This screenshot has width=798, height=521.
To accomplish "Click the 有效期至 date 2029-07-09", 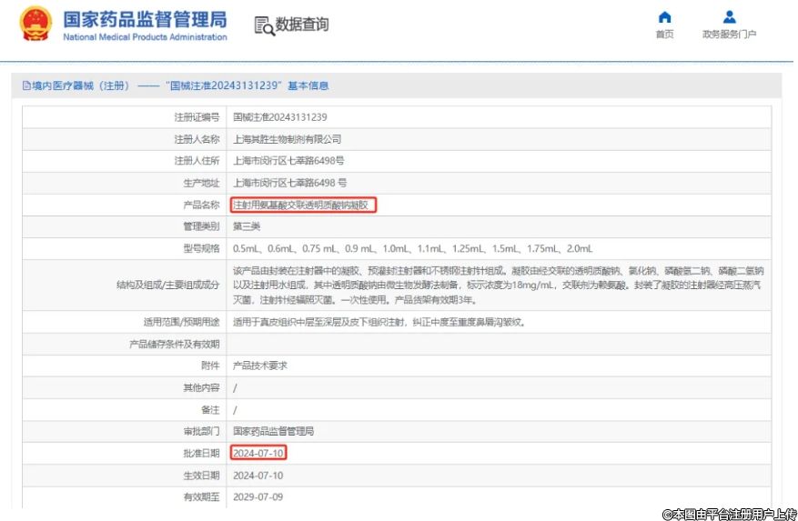I will pos(258,497).
